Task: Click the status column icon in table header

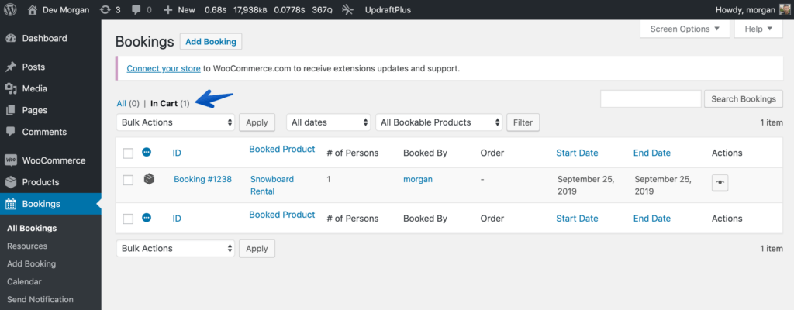Action: pos(147,151)
